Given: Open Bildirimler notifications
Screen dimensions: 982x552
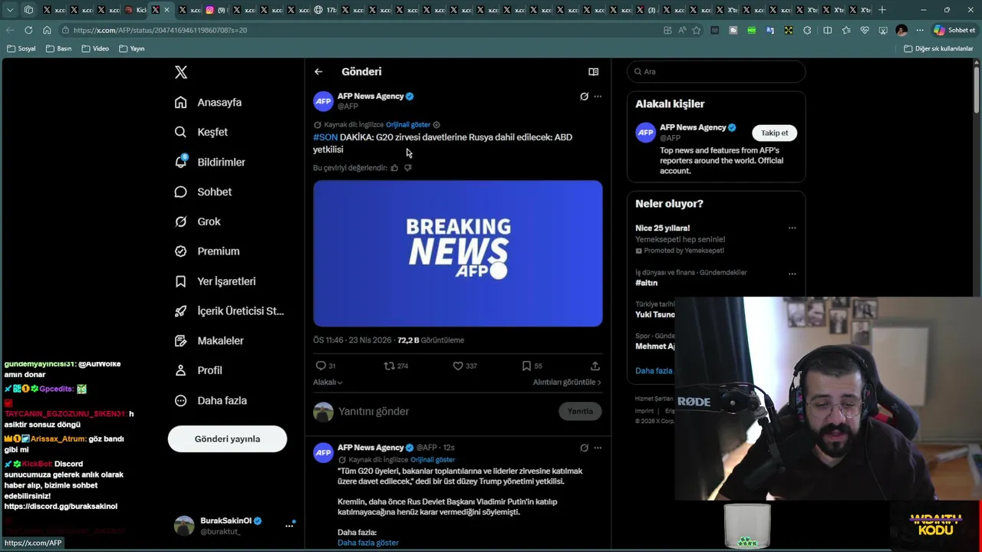Looking at the screenshot, I should pyautogui.click(x=210, y=162).
